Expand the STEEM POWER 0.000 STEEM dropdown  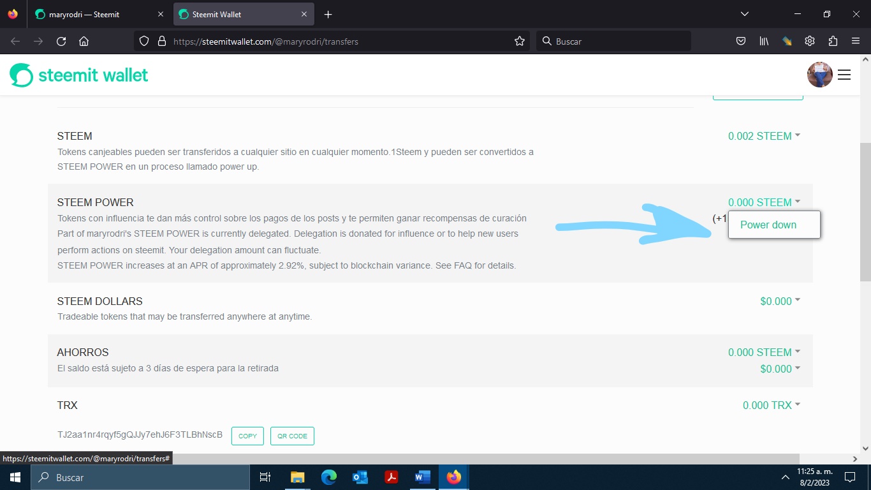764,202
